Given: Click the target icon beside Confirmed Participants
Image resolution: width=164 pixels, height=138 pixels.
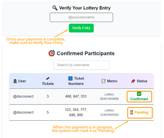Looking at the screenshot, I should pyautogui.click(x=52, y=53).
